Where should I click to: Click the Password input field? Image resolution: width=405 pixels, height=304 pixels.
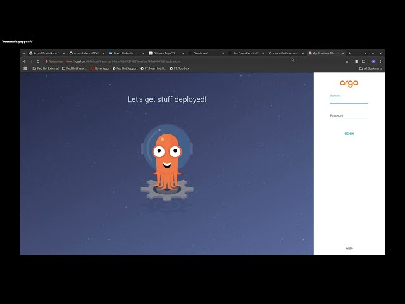(x=349, y=115)
